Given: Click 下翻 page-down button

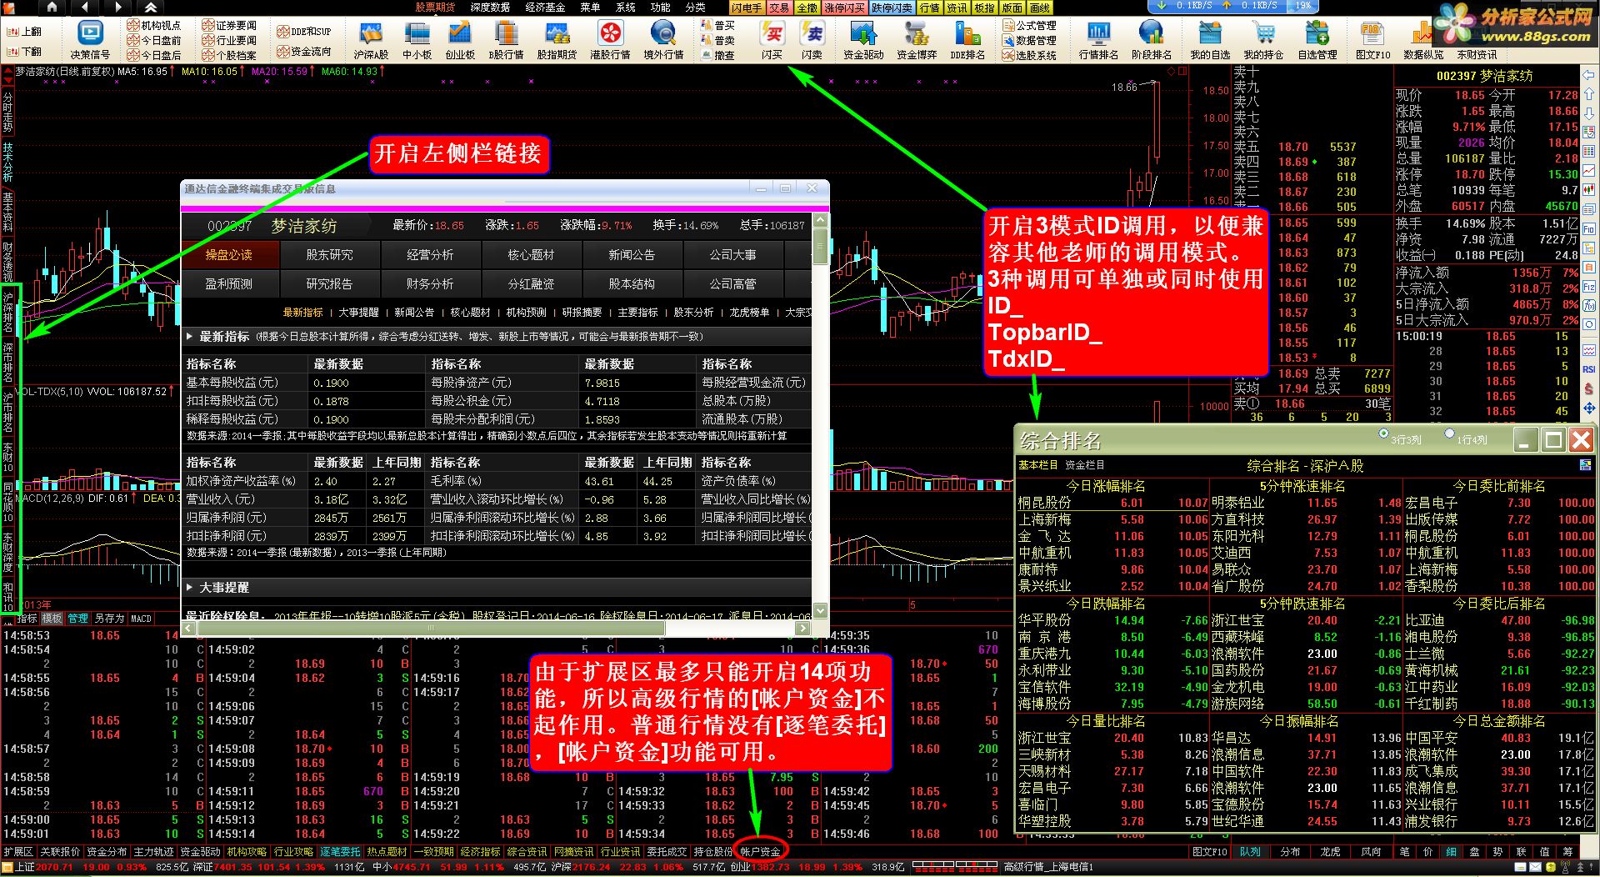Looking at the screenshot, I should tap(23, 51).
